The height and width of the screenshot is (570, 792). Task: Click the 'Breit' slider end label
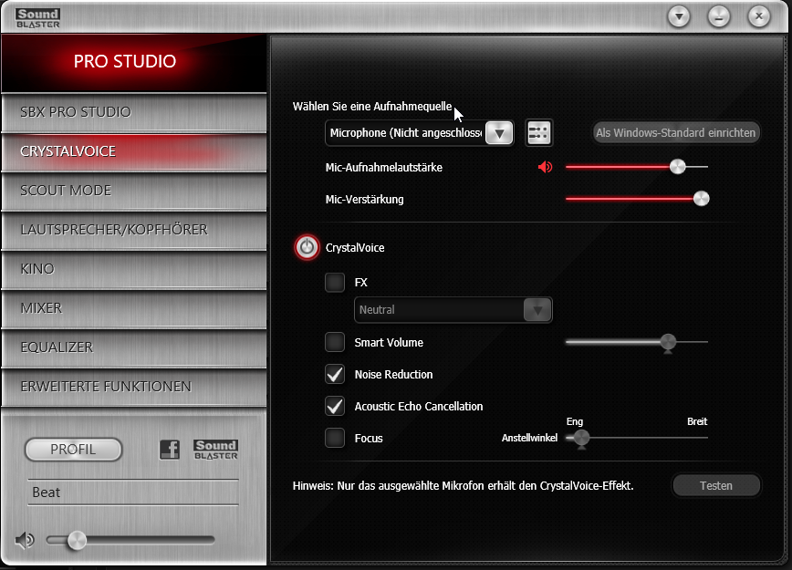[x=697, y=421]
